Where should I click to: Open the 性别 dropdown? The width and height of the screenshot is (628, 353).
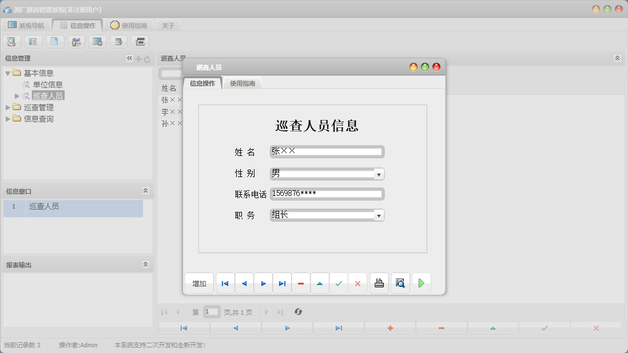(379, 174)
